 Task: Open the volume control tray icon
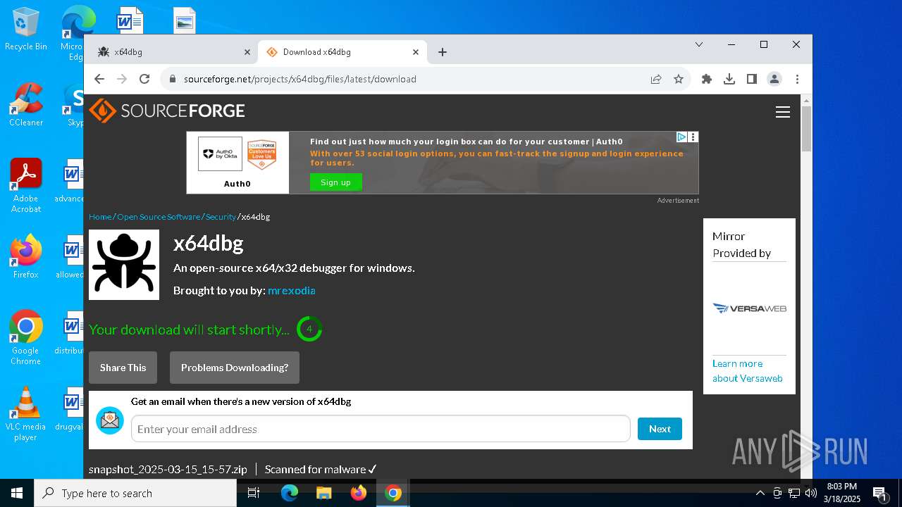[x=811, y=493]
